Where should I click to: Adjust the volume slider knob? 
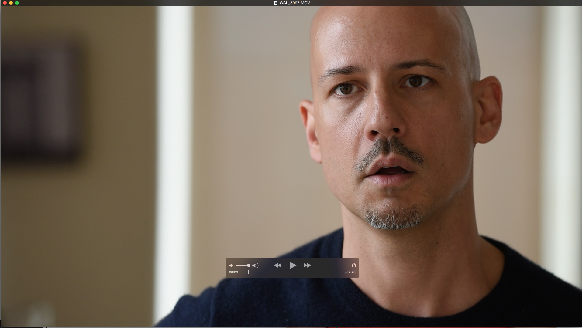(x=249, y=265)
